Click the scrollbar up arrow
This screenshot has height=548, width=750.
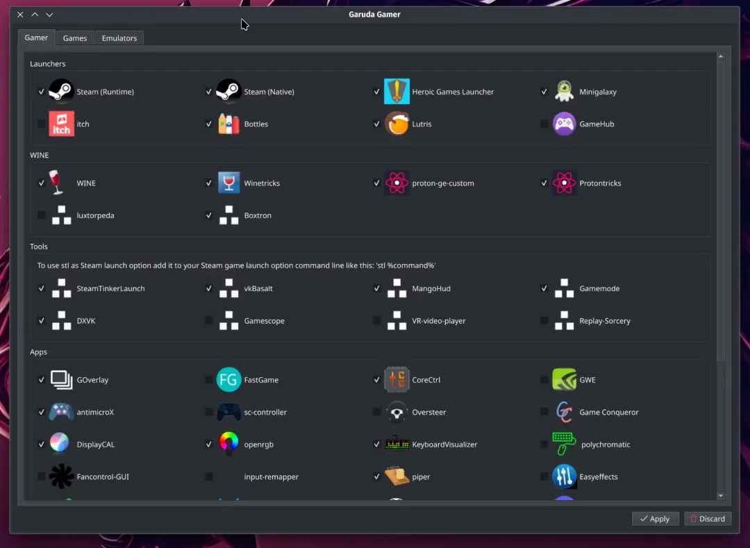tap(721, 56)
